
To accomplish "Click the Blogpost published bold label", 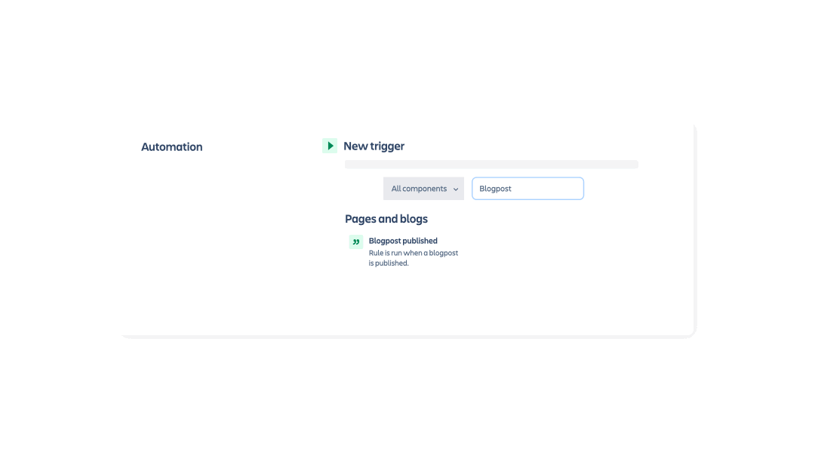I will (403, 240).
